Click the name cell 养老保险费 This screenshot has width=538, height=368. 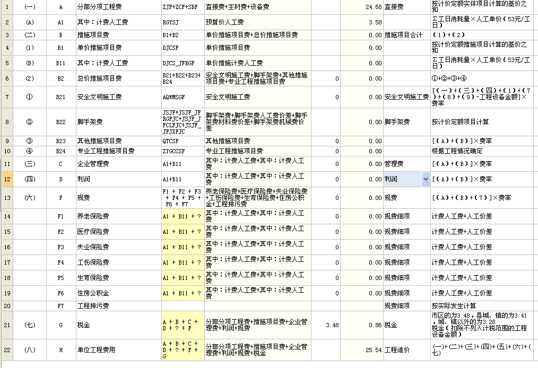click(119, 216)
